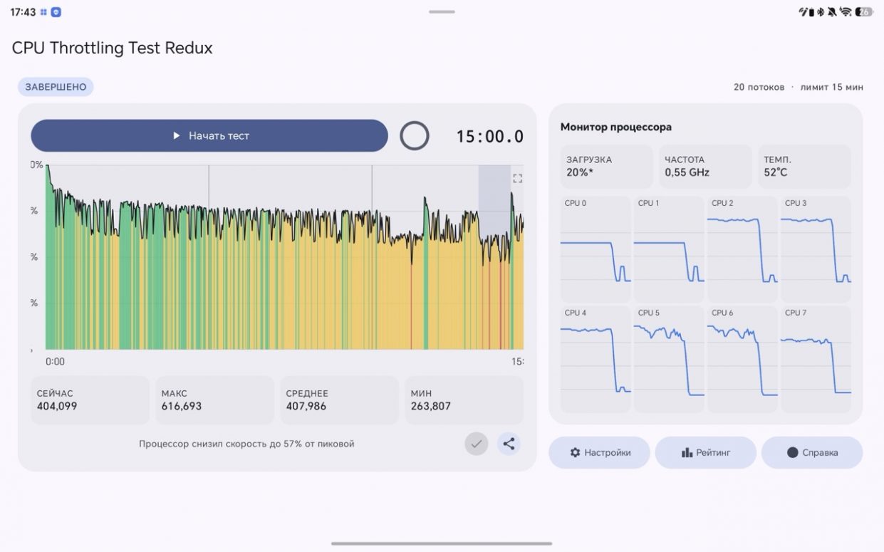The width and height of the screenshot is (884, 552).
Task: Open Настройки with the gear icon
Action: [599, 452]
